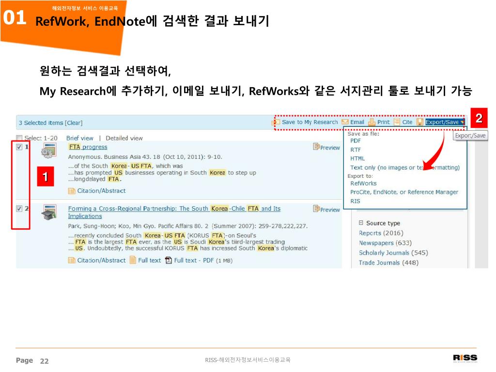
Task: Export to RefWorks
Action: tap(363, 183)
